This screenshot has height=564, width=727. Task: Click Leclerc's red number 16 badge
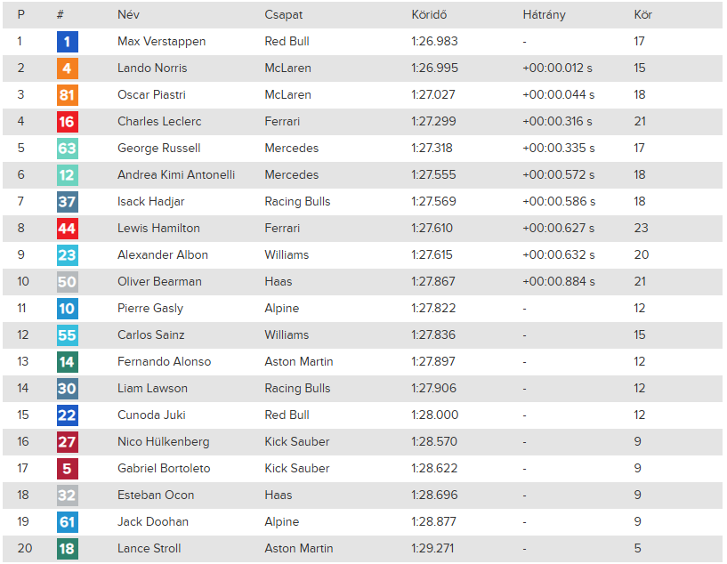click(x=67, y=122)
